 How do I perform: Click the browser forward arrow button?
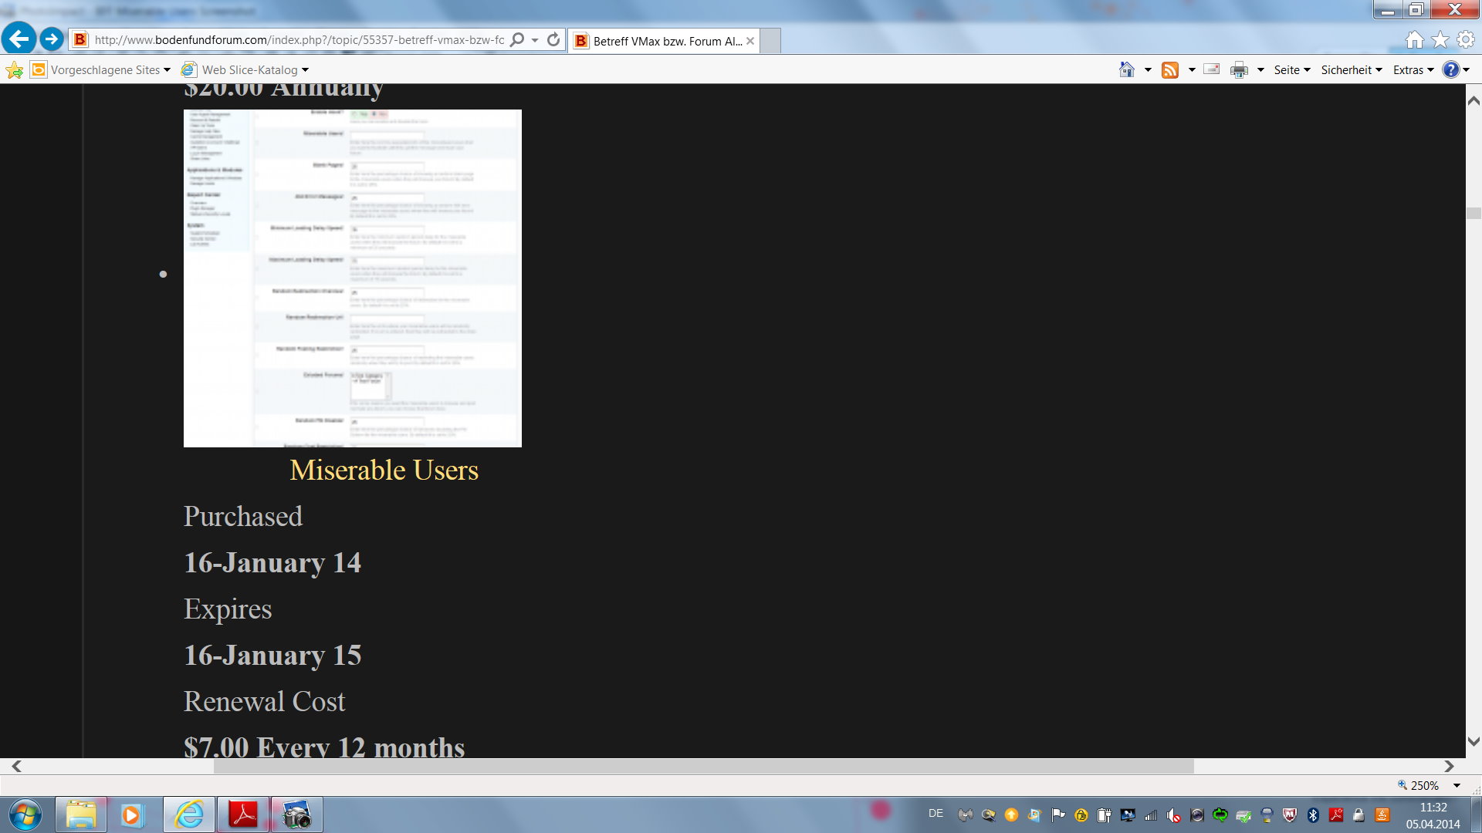52,39
